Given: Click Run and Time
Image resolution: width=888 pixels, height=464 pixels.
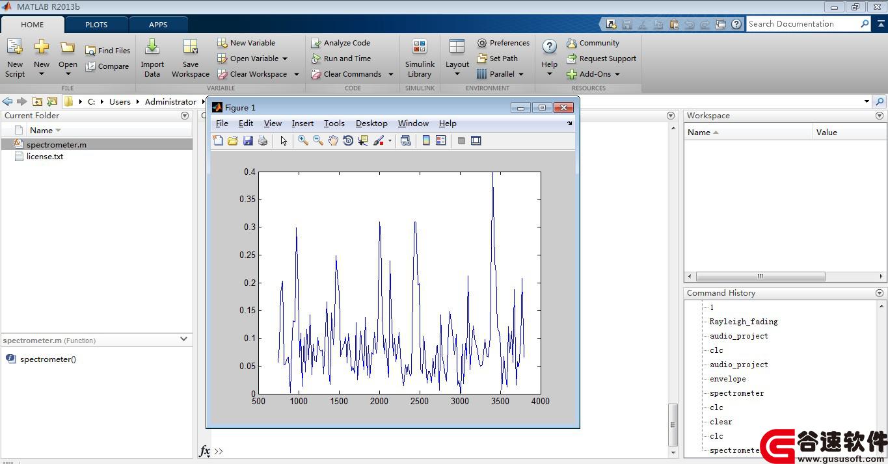Looking at the screenshot, I should click(340, 58).
